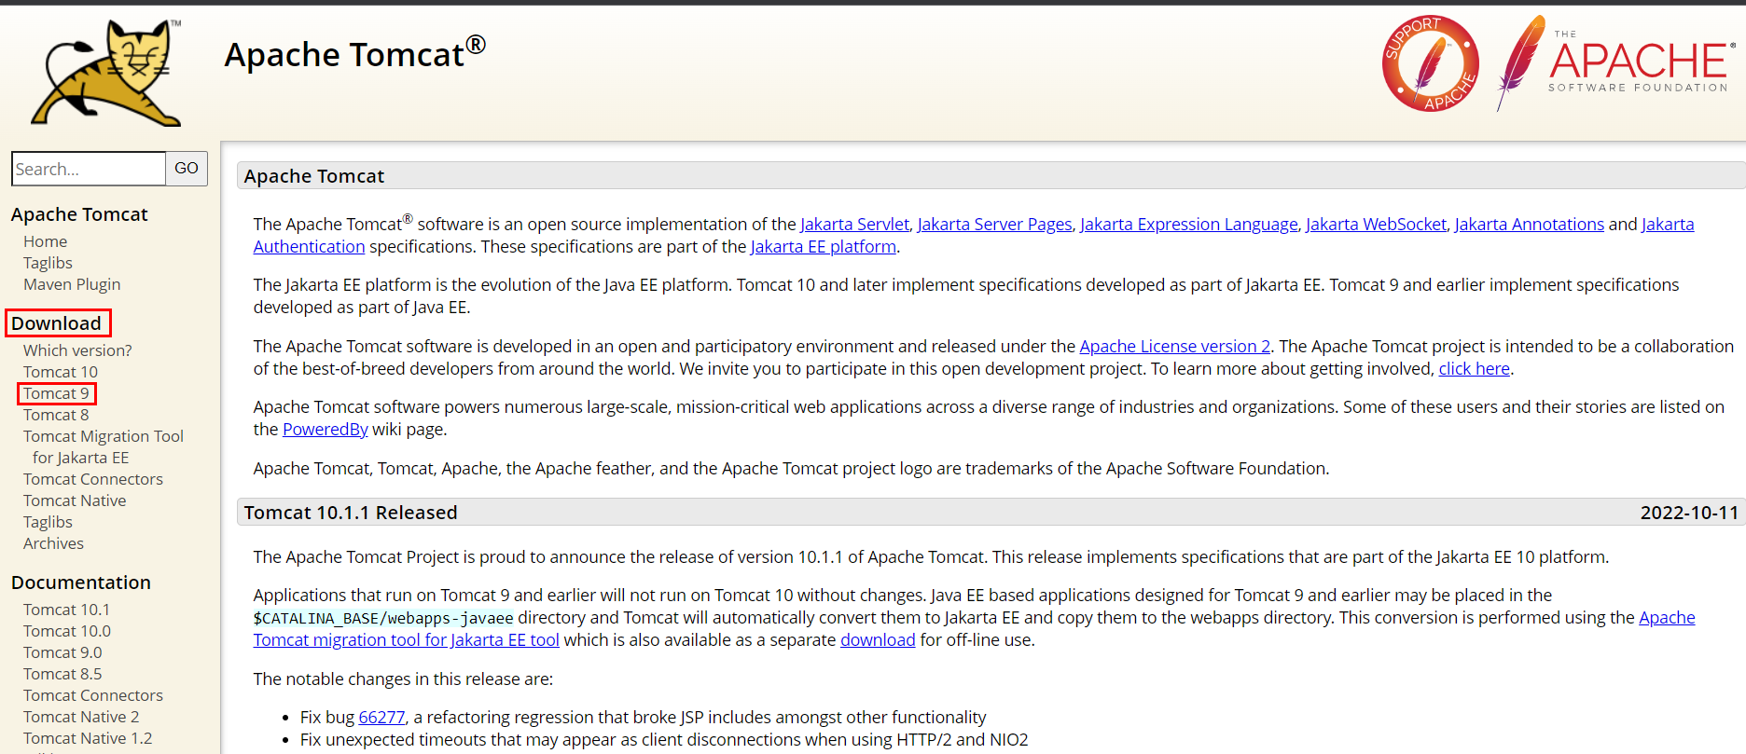Follow the Jakarta Annotations link
Viewport: 1746px width, 754px height.
click(x=1529, y=224)
